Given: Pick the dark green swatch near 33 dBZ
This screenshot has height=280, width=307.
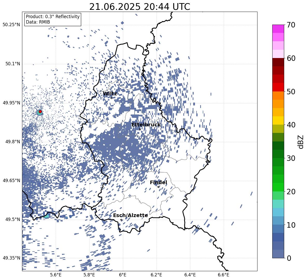Looking at the screenshot, I should click(x=278, y=146).
